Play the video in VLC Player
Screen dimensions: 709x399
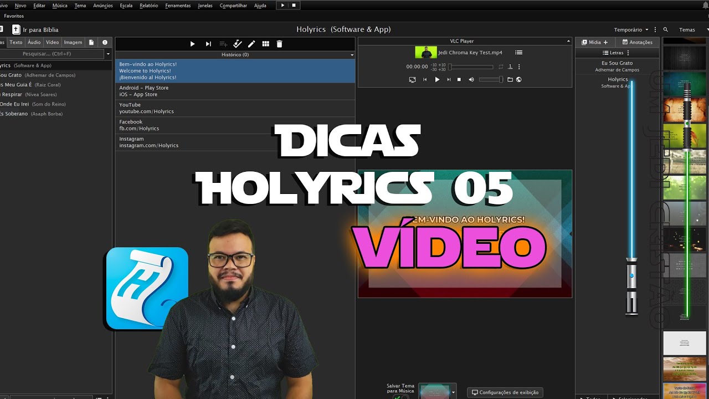point(437,80)
